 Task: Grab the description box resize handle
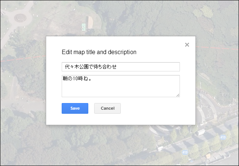click(x=178, y=95)
